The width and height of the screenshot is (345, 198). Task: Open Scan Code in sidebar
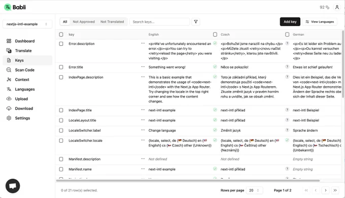coord(27,70)
